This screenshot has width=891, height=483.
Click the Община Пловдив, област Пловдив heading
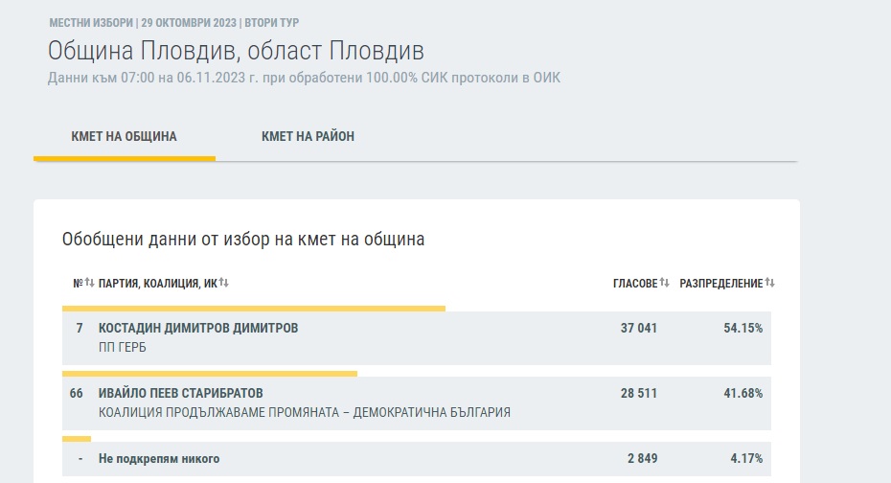[236, 51]
